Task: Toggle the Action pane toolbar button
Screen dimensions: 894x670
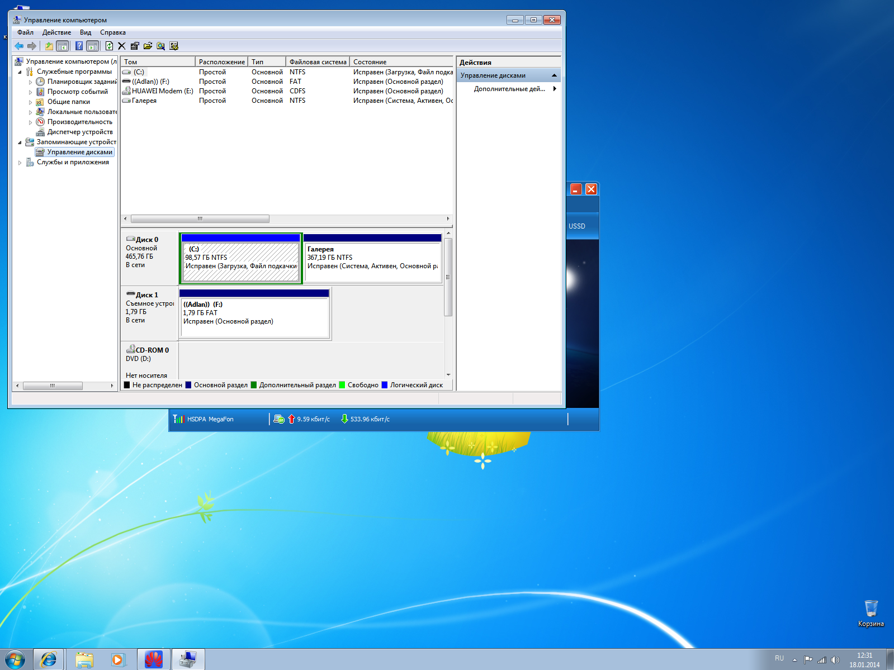Action: [x=93, y=46]
